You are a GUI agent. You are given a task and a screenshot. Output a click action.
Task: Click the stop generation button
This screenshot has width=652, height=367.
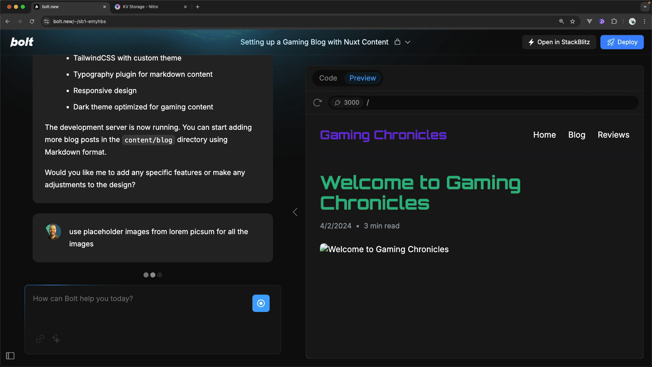coord(261,303)
